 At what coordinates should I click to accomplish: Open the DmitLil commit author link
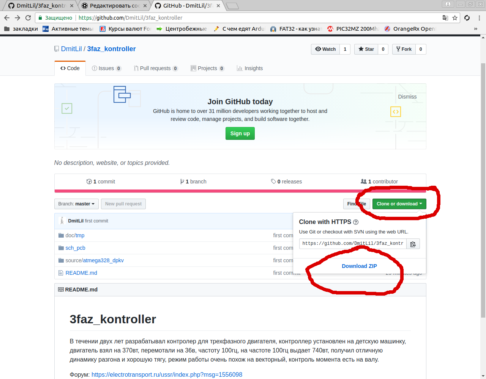coord(76,221)
